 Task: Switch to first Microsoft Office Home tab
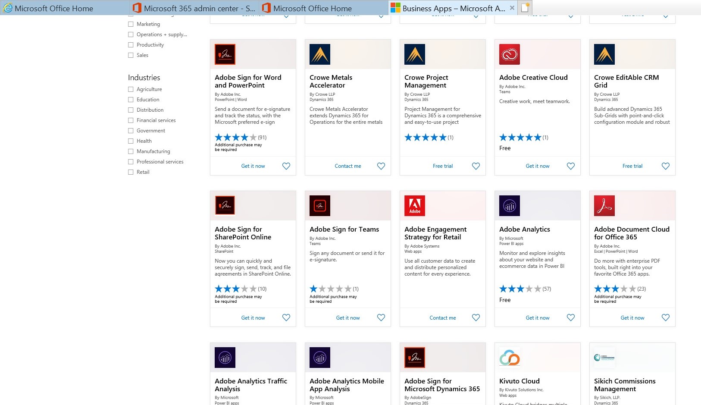click(65, 8)
